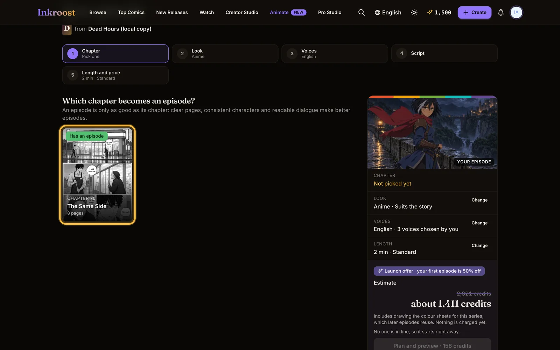Pick the Chapter 70 The Same Side card
The width and height of the screenshot is (560, 350).
[97, 175]
